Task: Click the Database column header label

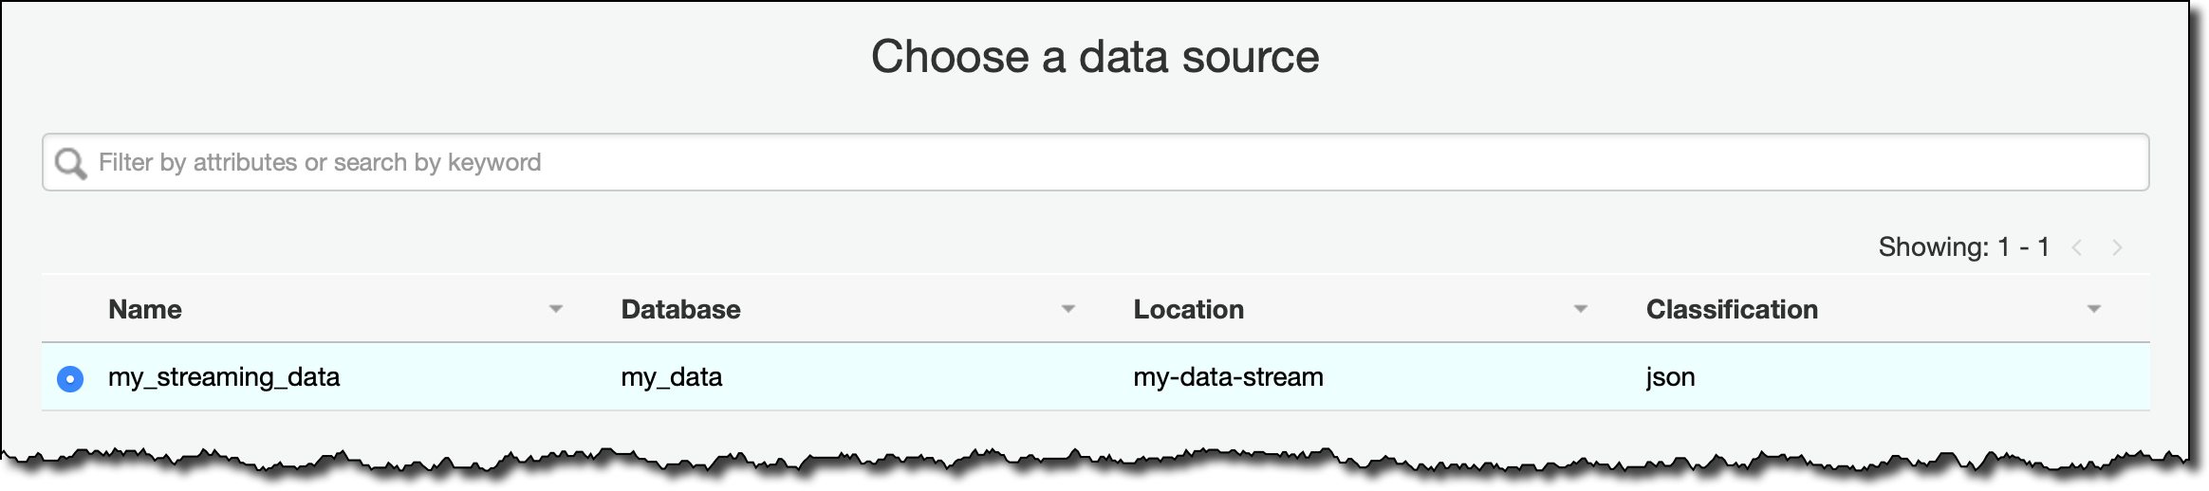Action: pyautogui.click(x=680, y=309)
